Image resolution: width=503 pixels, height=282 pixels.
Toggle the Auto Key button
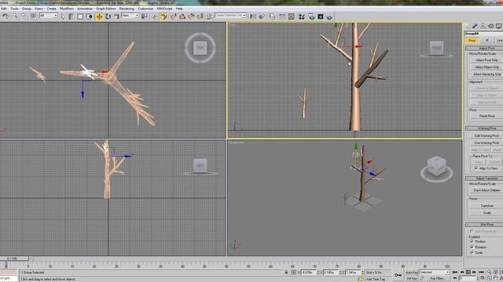(412, 273)
